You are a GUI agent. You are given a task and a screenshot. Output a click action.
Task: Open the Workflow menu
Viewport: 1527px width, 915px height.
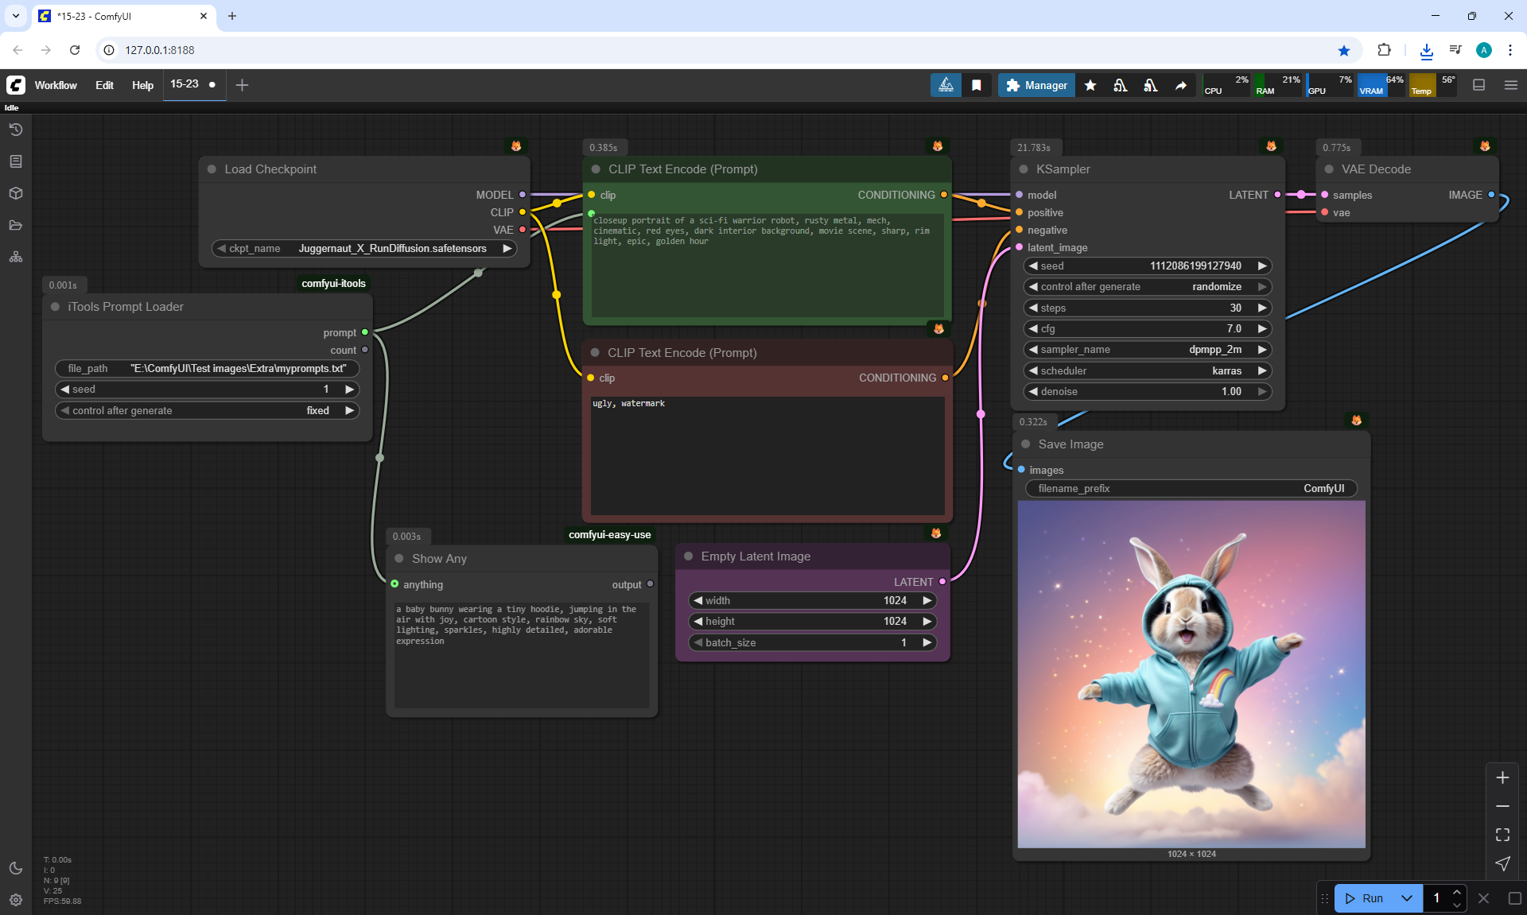coord(56,85)
